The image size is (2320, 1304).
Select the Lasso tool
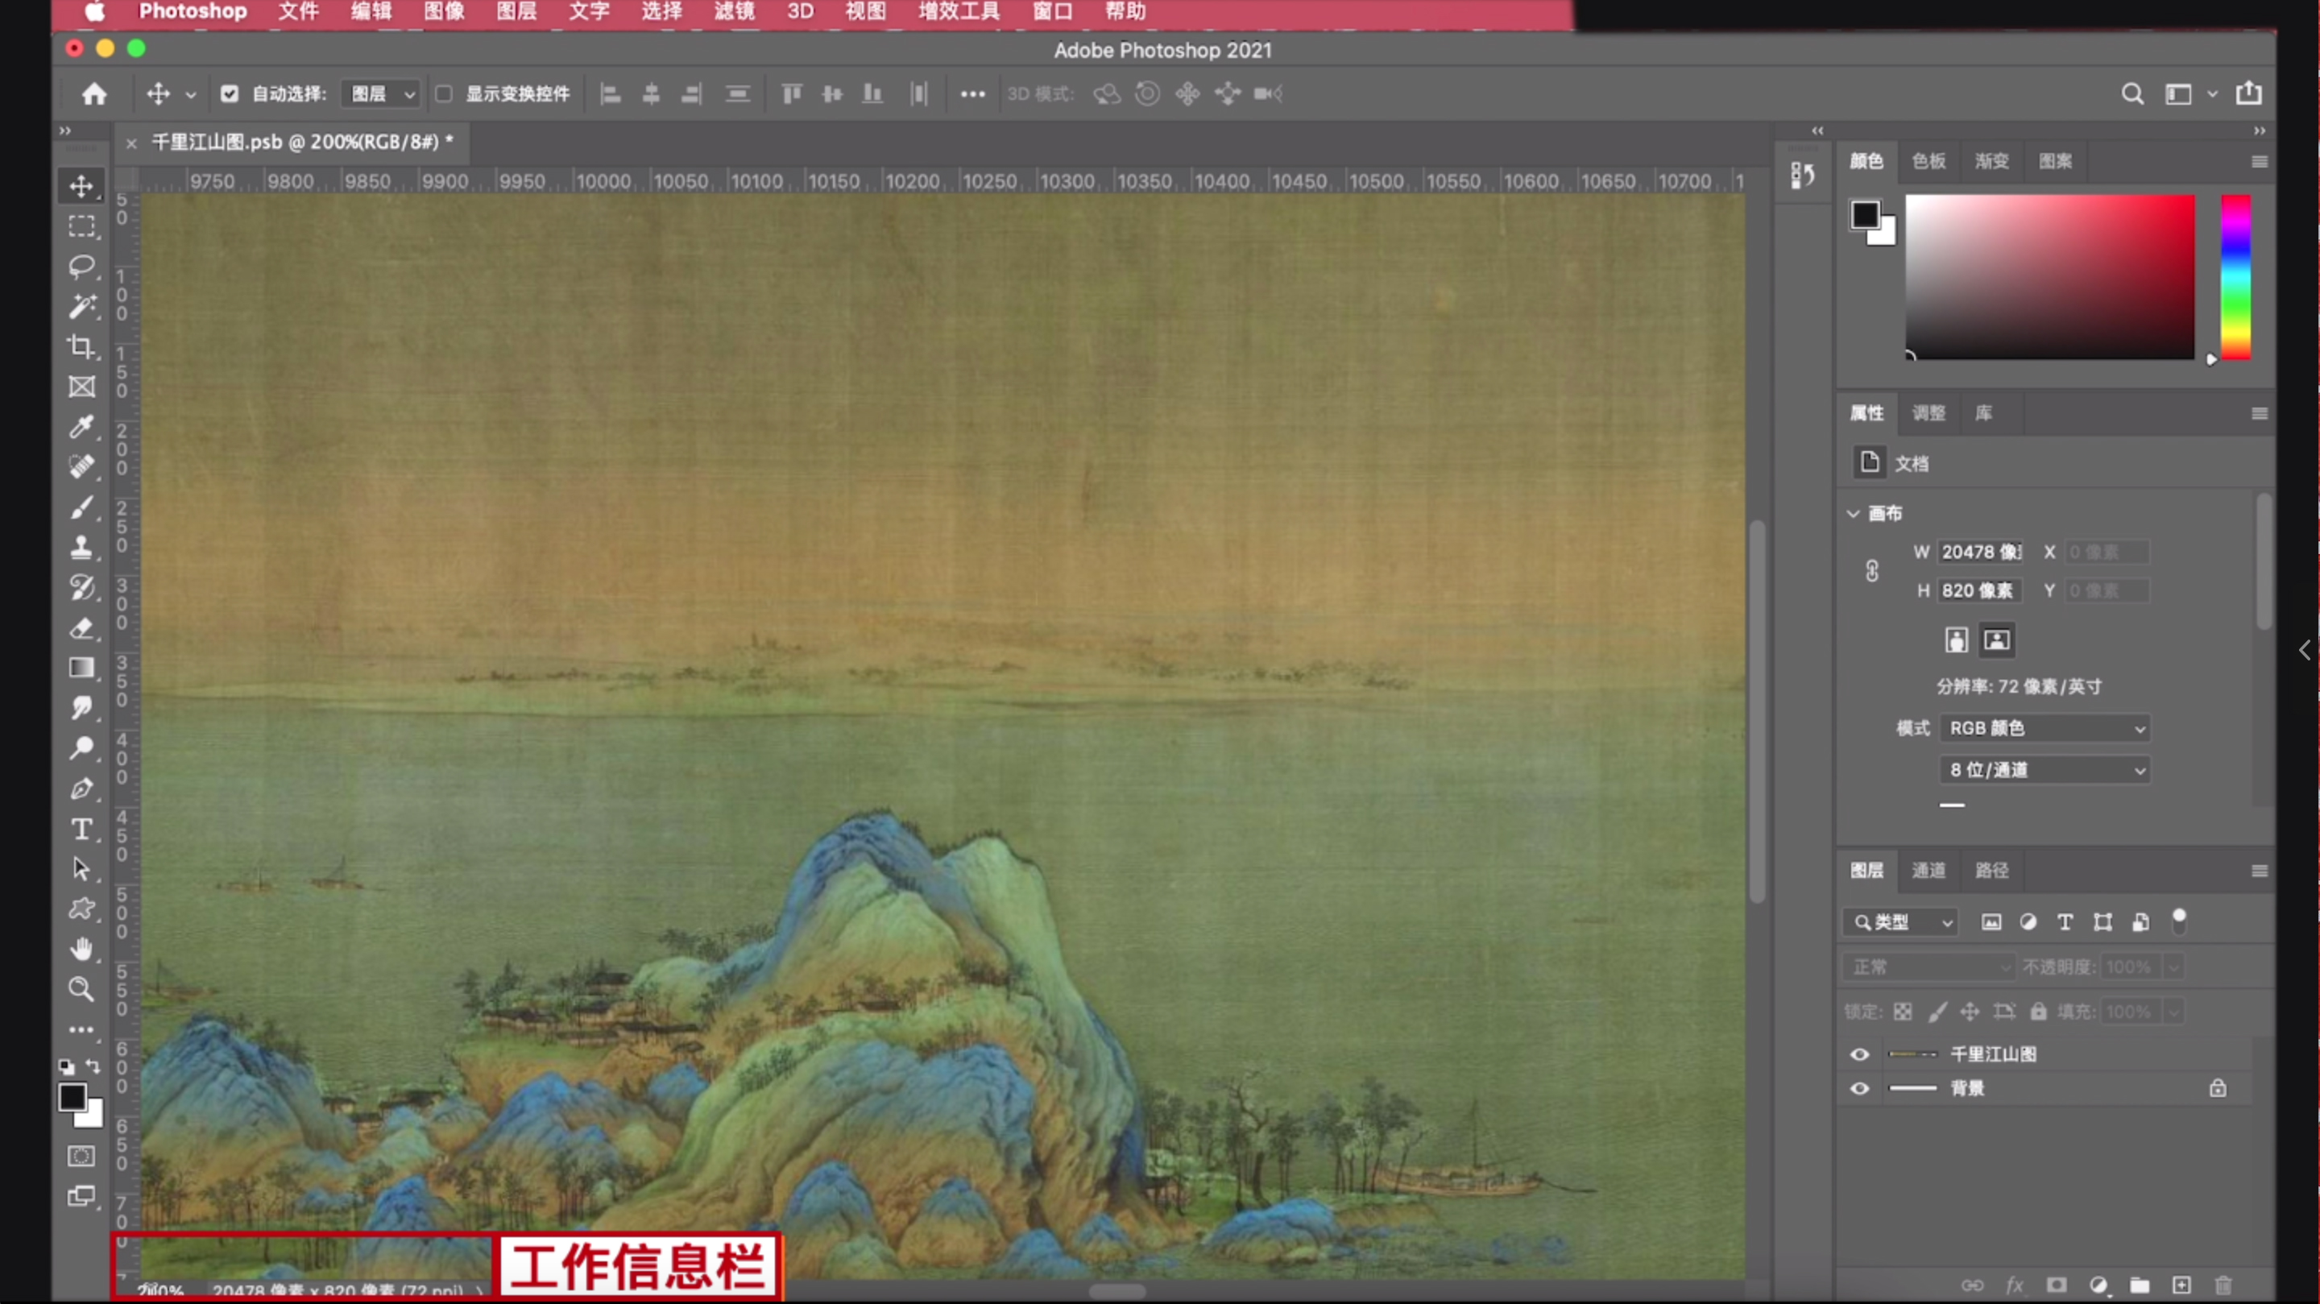tap(82, 267)
